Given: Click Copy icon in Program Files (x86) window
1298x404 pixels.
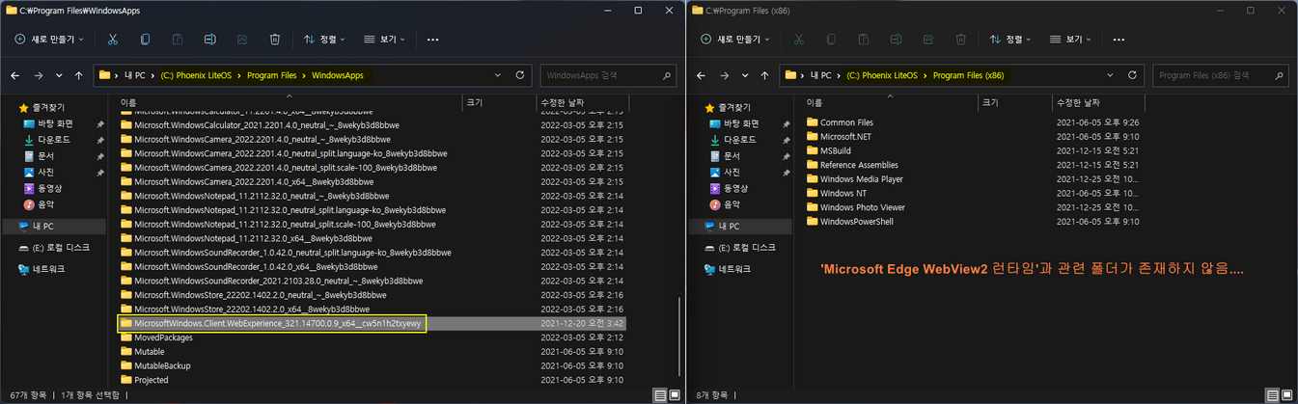Looking at the screenshot, I should [831, 40].
